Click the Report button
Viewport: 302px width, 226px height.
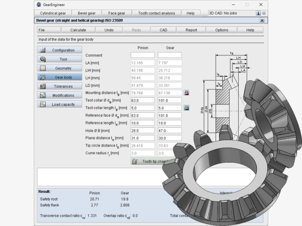click(191, 30)
